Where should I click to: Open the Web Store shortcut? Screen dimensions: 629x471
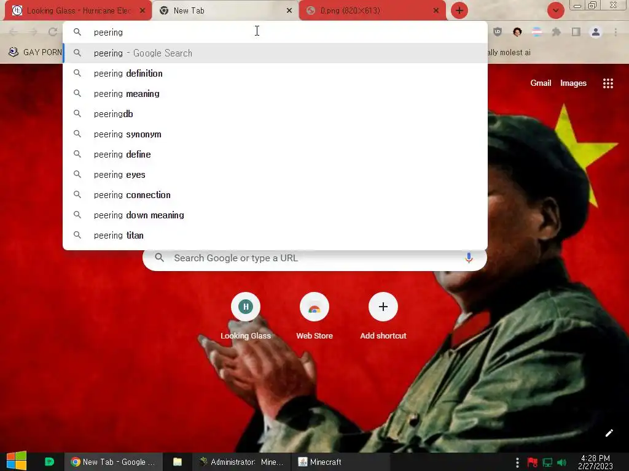coord(314,316)
